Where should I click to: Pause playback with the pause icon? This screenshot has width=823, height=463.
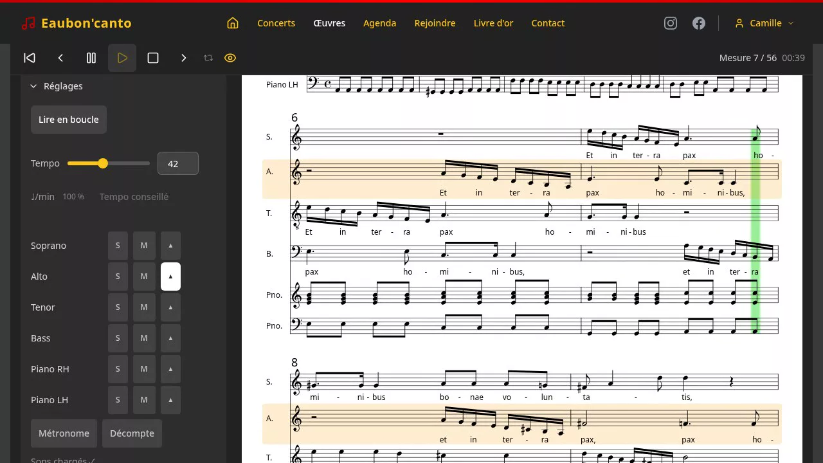coord(91,58)
